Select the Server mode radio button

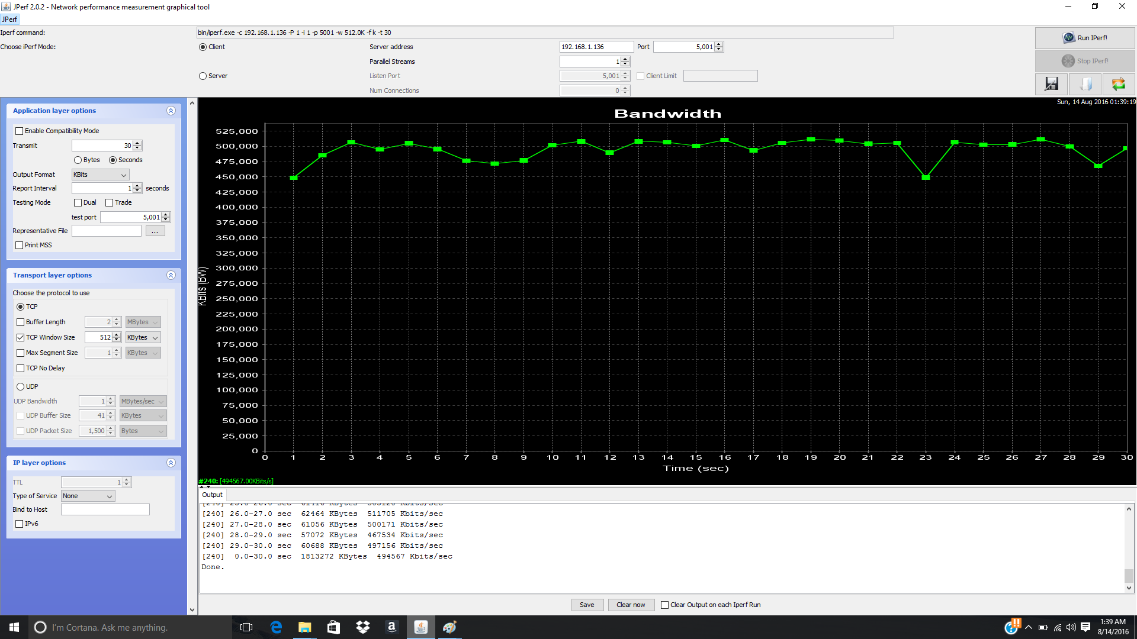203,76
